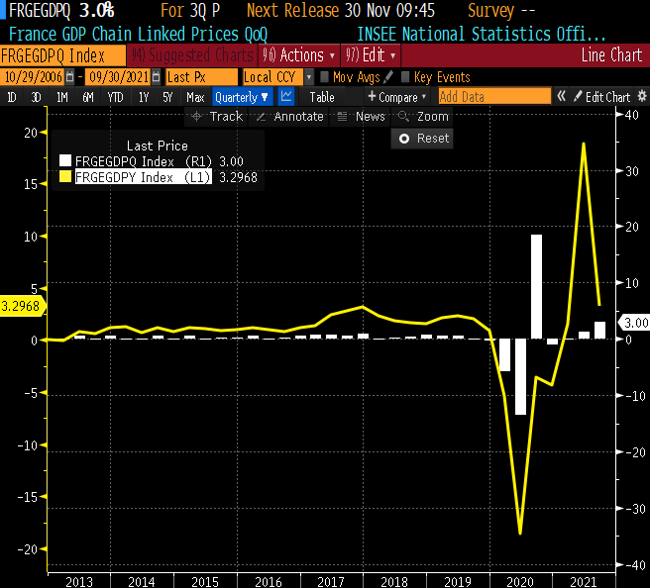
Task: Click the Compare button
Action: (x=397, y=97)
